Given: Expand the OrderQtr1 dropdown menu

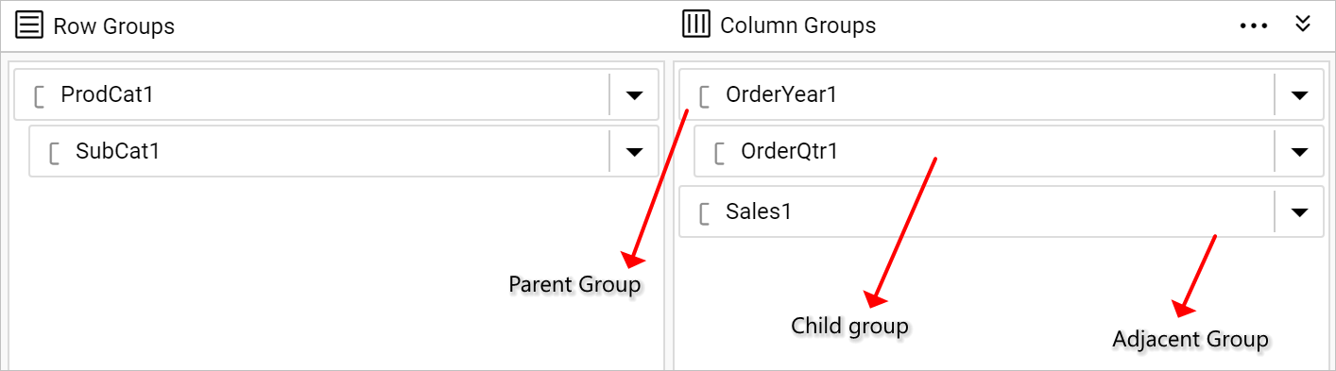Looking at the screenshot, I should coord(1299,151).
